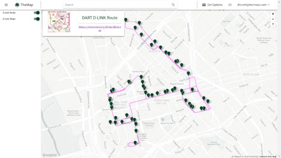Click the WEST END HISTORIC DISTRICT map label
This screenshot has height=158, width=281.
[x=121, y=105]
